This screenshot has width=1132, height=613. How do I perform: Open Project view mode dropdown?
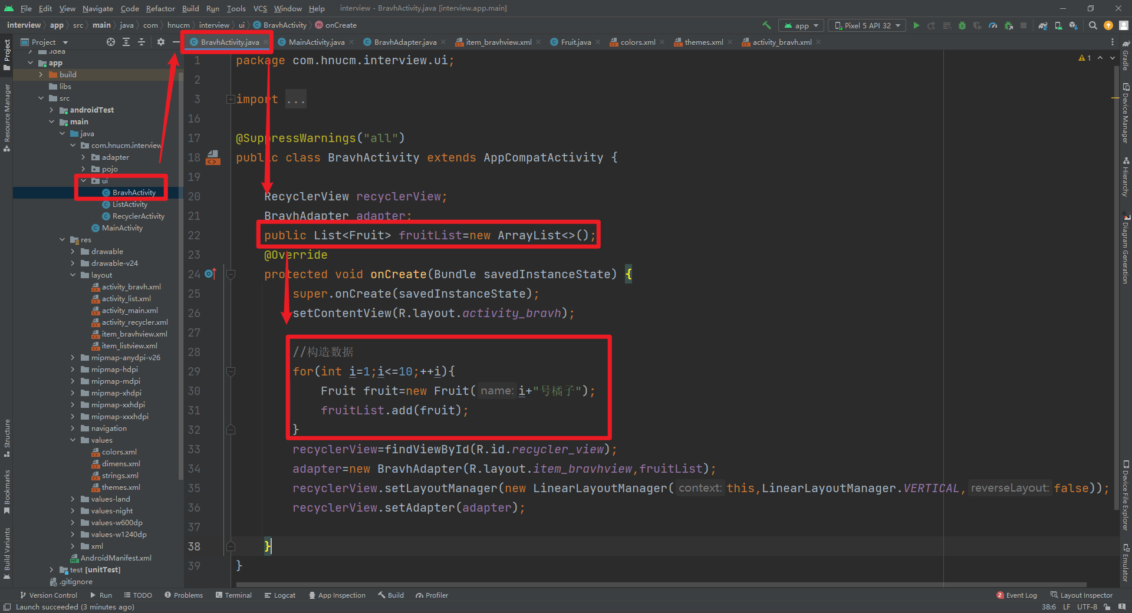click(x=45, y=42)
